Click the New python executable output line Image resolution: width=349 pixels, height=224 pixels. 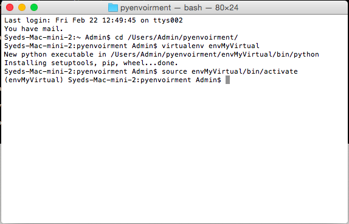click(x=161, y=54)
